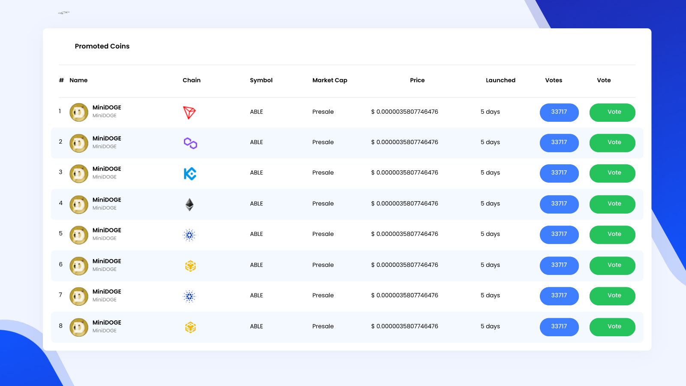Click the 33717 votes badge in row 2
This screenshot has width=686, height=386.
click(559, 143)
